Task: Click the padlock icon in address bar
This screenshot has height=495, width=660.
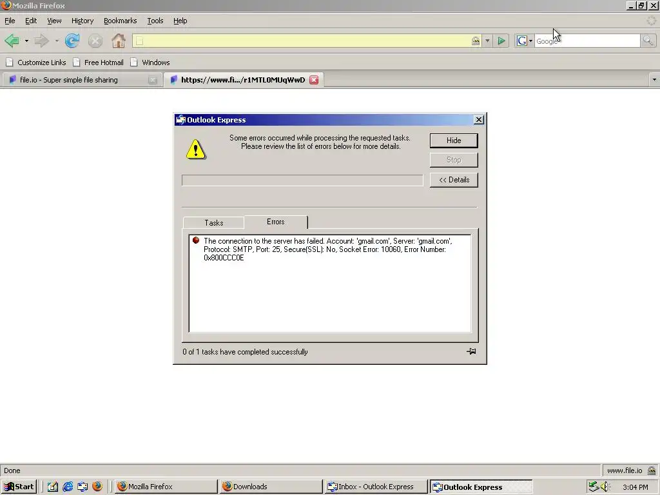Action: [476, 41]
